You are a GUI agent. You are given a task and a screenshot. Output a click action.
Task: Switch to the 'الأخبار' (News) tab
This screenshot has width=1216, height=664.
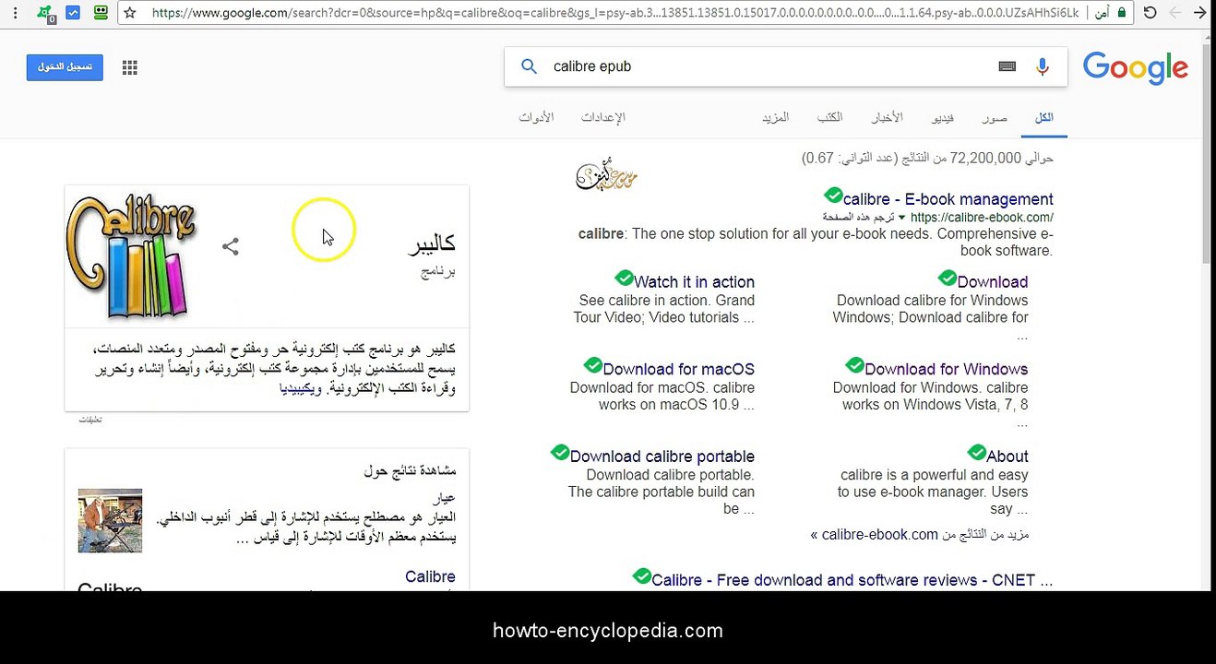pyautogui.click(x=887, y=118)
